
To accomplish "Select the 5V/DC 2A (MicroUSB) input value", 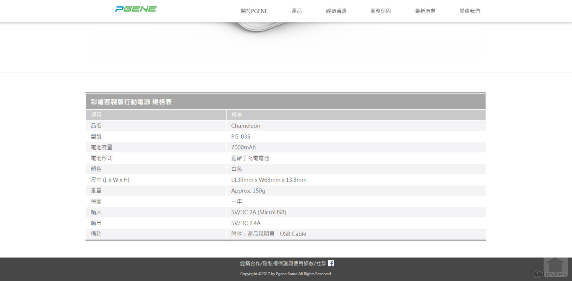I will pos(259,212).
